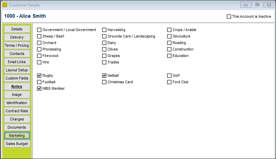Screen dimensions: 276x159
Task: Tick Government / Local Government
Action: click(x=39, y=30)
